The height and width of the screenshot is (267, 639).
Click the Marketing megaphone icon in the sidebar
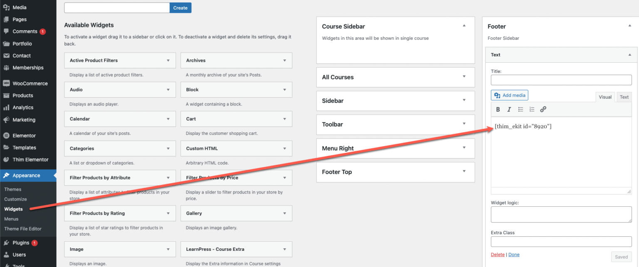(x=6, y=120)
